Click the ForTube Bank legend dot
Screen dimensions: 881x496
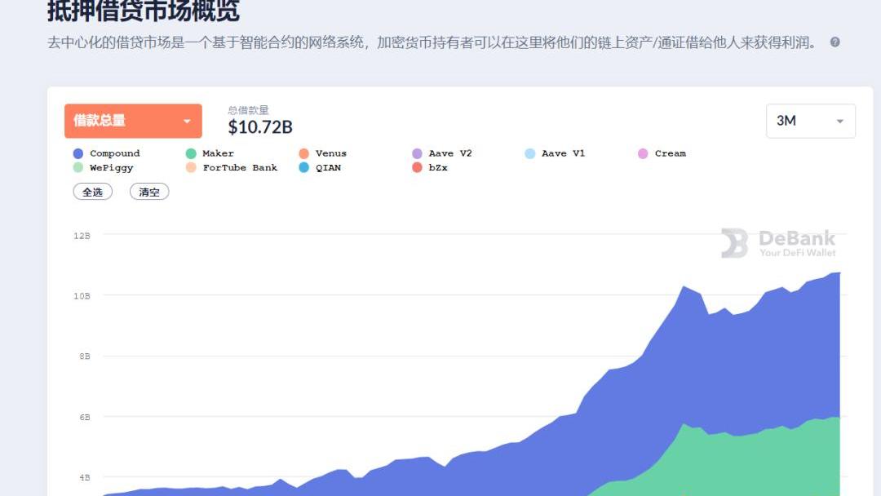(x=191, y=168)
